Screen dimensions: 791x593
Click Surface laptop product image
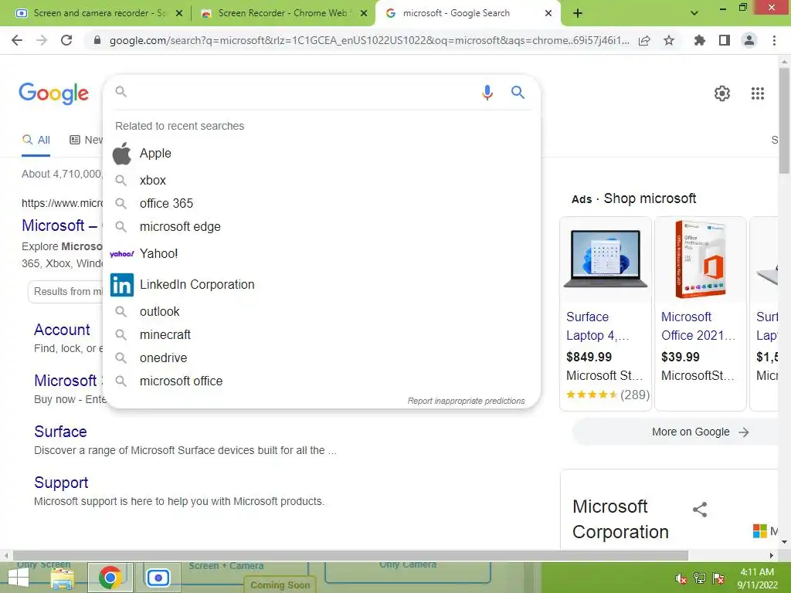pos(606,259)
